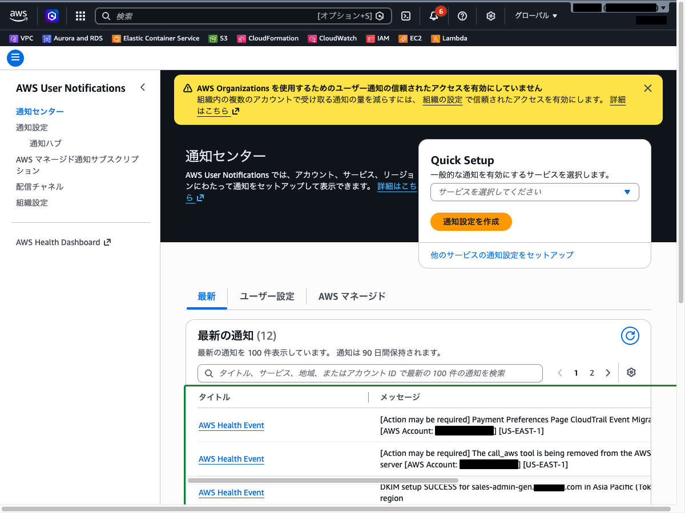Open AWS Health Event for DKIM setup
Image resolution: width=685 pixels, height=513 pixels.
pos(231,492)
